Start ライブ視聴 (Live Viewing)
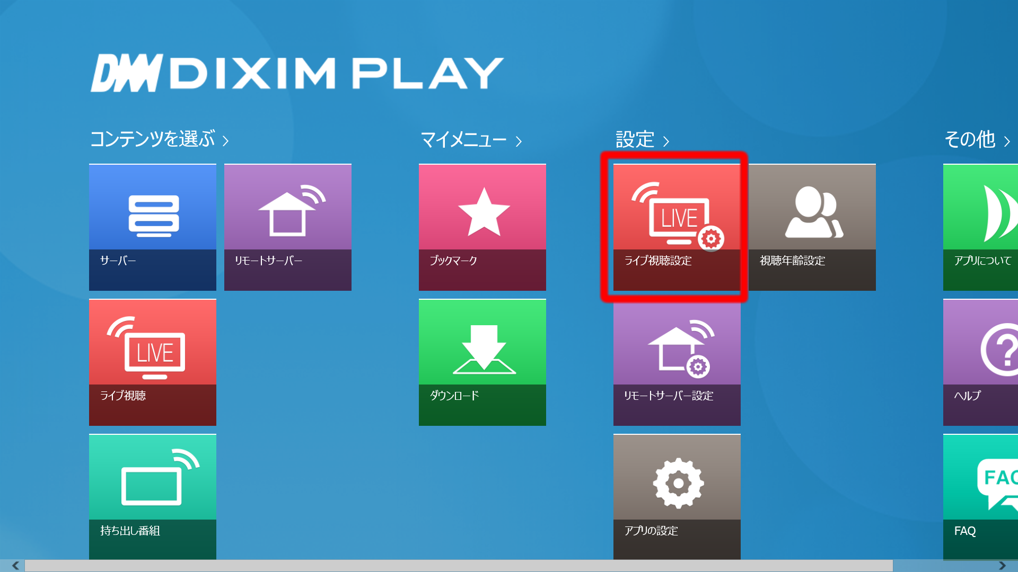Viewport: 1018px width, 572px height. click(x=152, y=362)
